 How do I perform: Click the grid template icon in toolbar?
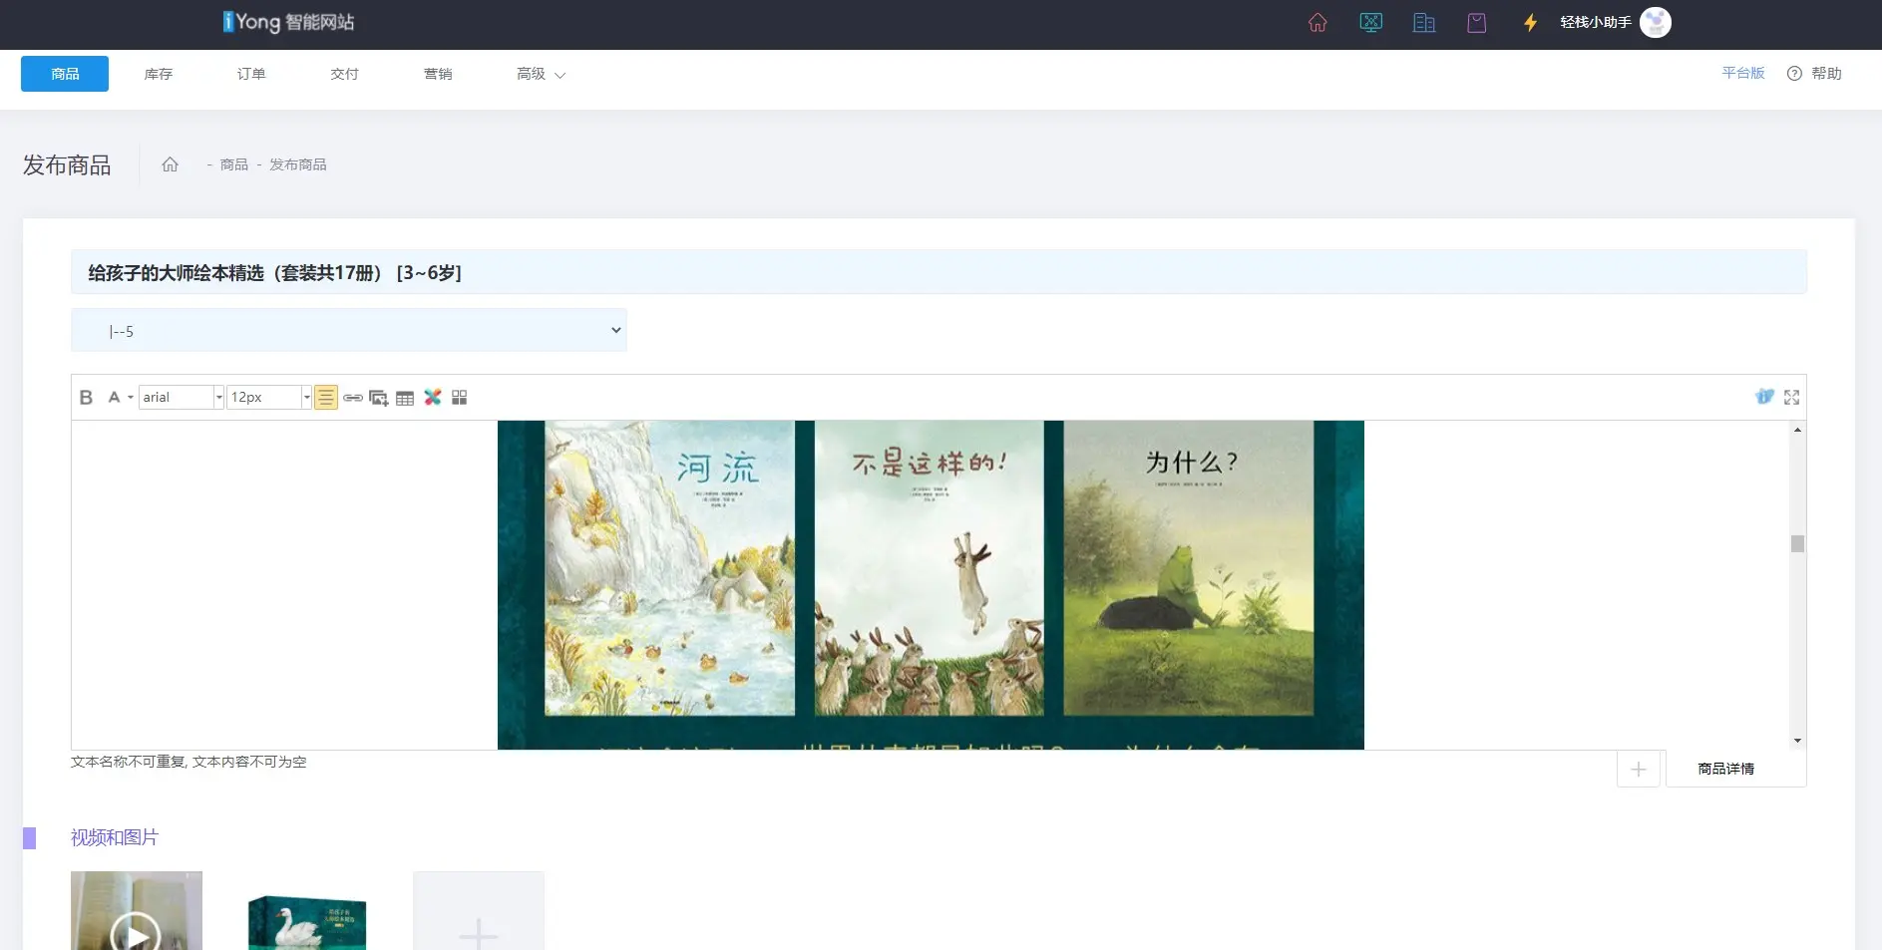[459, 398]
